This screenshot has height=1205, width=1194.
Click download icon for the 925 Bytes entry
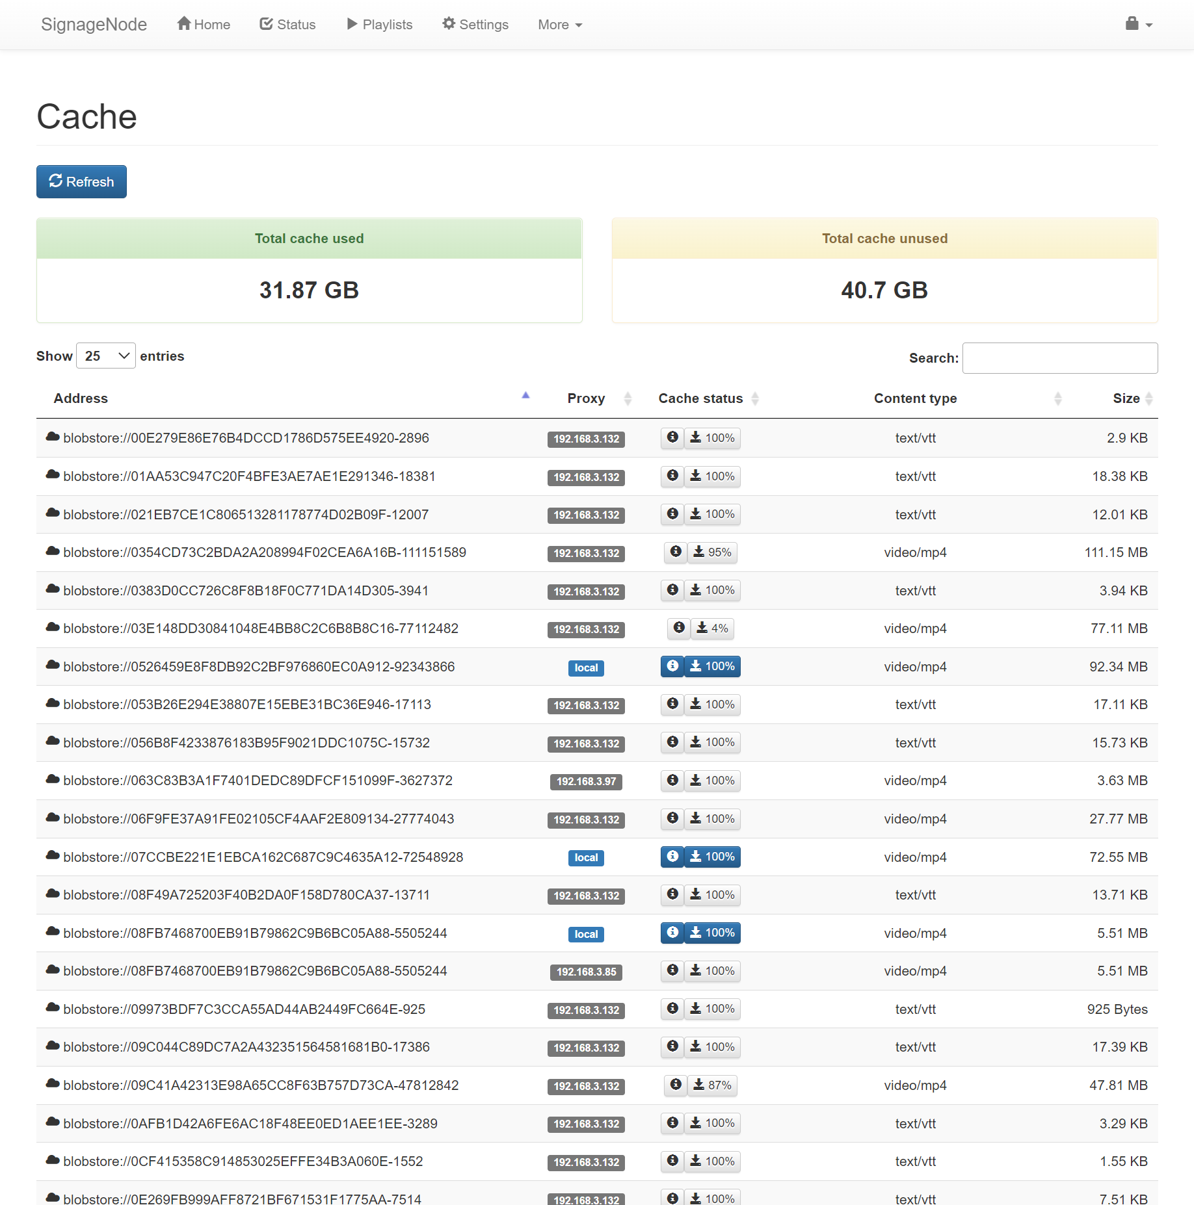coord(712,1009)
